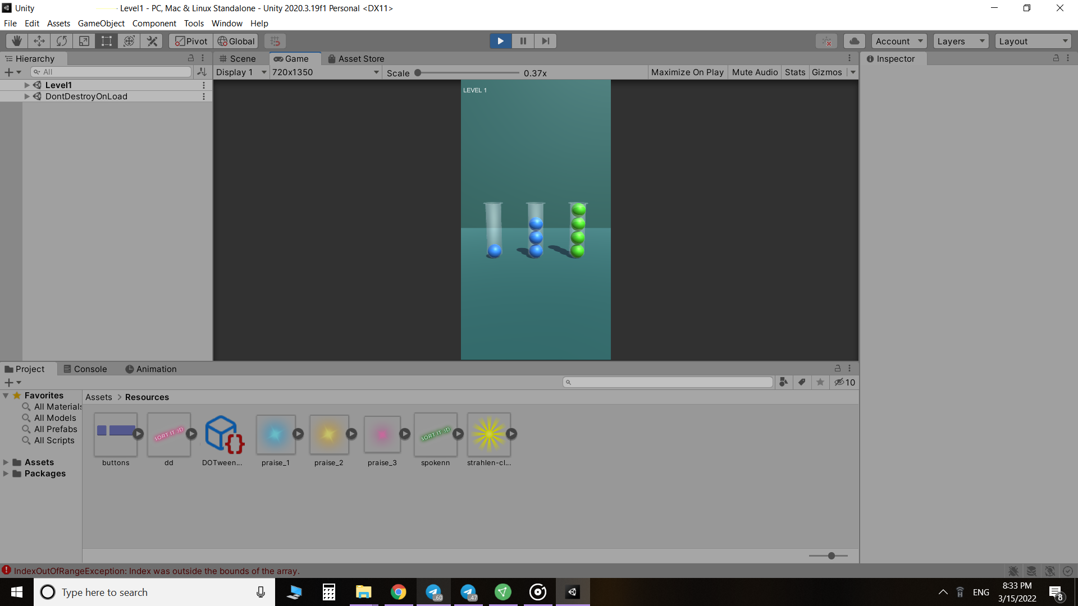
Task: Click the Cloud services icon
Action: [854, 41]
